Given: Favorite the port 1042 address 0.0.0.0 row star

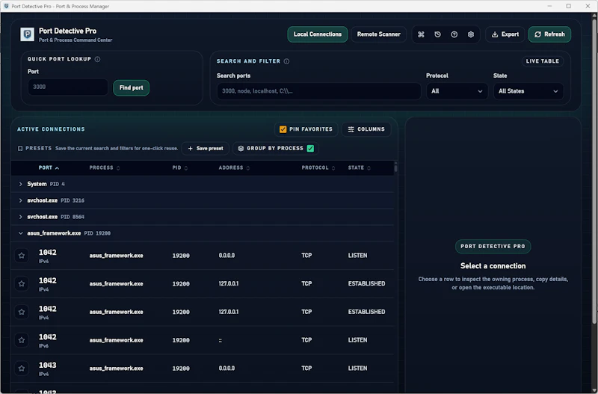Looking at the screenshot, I should (x=22, y=256).
